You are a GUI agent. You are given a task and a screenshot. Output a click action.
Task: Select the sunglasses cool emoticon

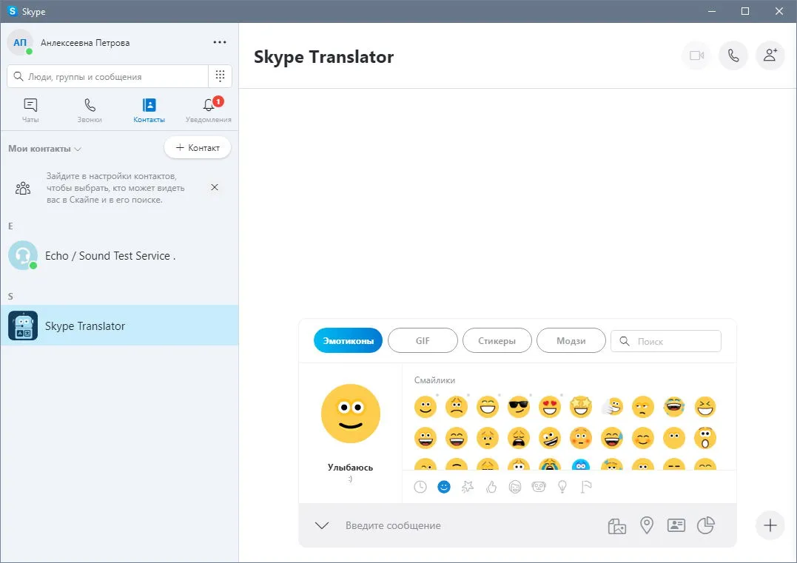(519, 407)
